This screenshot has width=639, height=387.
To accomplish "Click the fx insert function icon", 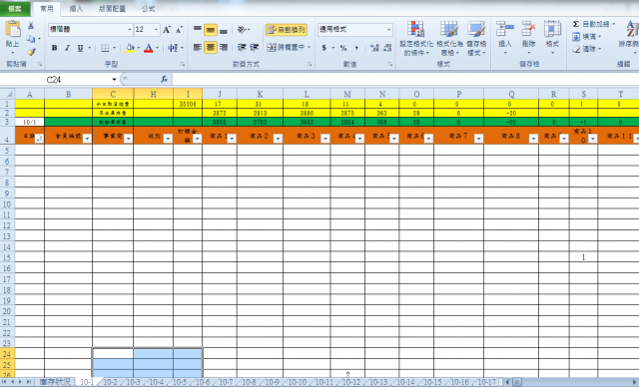I will pos(164,79).
